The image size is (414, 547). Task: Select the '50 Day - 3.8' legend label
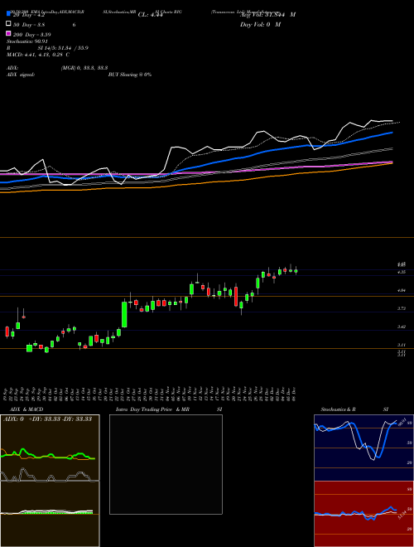point(29,25)
